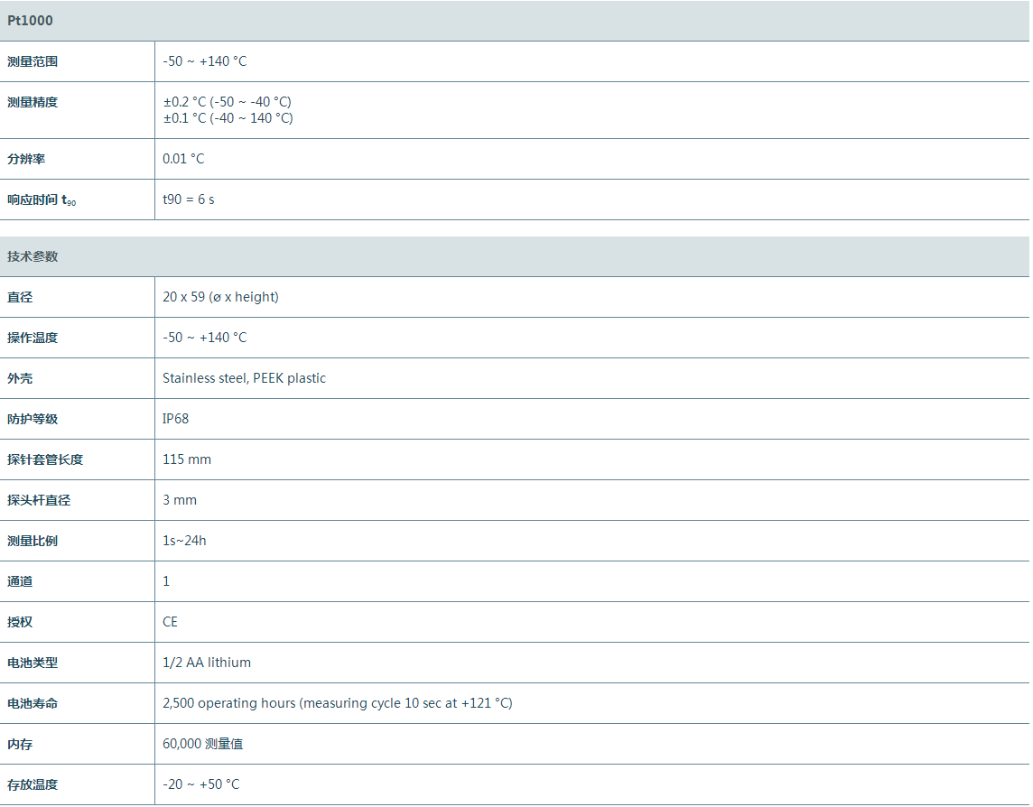Click the CE authorization value

tap(170, 622)
